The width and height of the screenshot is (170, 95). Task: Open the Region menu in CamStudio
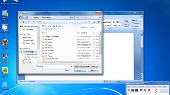pos(134,86)
